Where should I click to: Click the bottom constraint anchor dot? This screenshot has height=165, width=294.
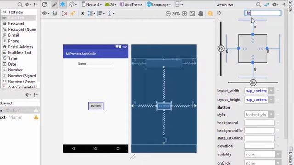coord(253,62)
